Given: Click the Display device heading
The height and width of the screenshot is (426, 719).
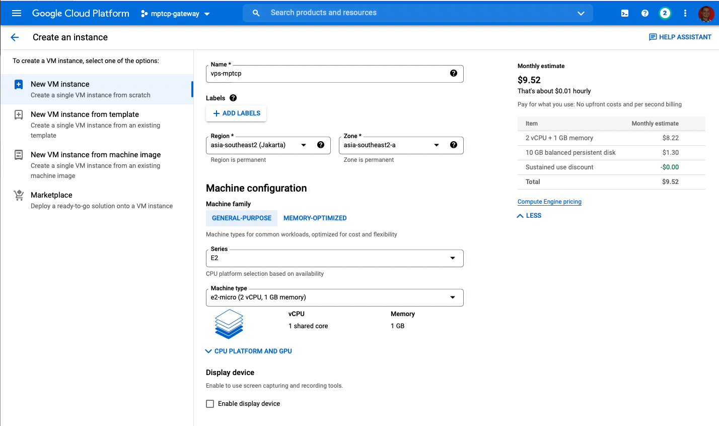Looking at the screenshot, I should pyautogui.click(x=230, y=373).
